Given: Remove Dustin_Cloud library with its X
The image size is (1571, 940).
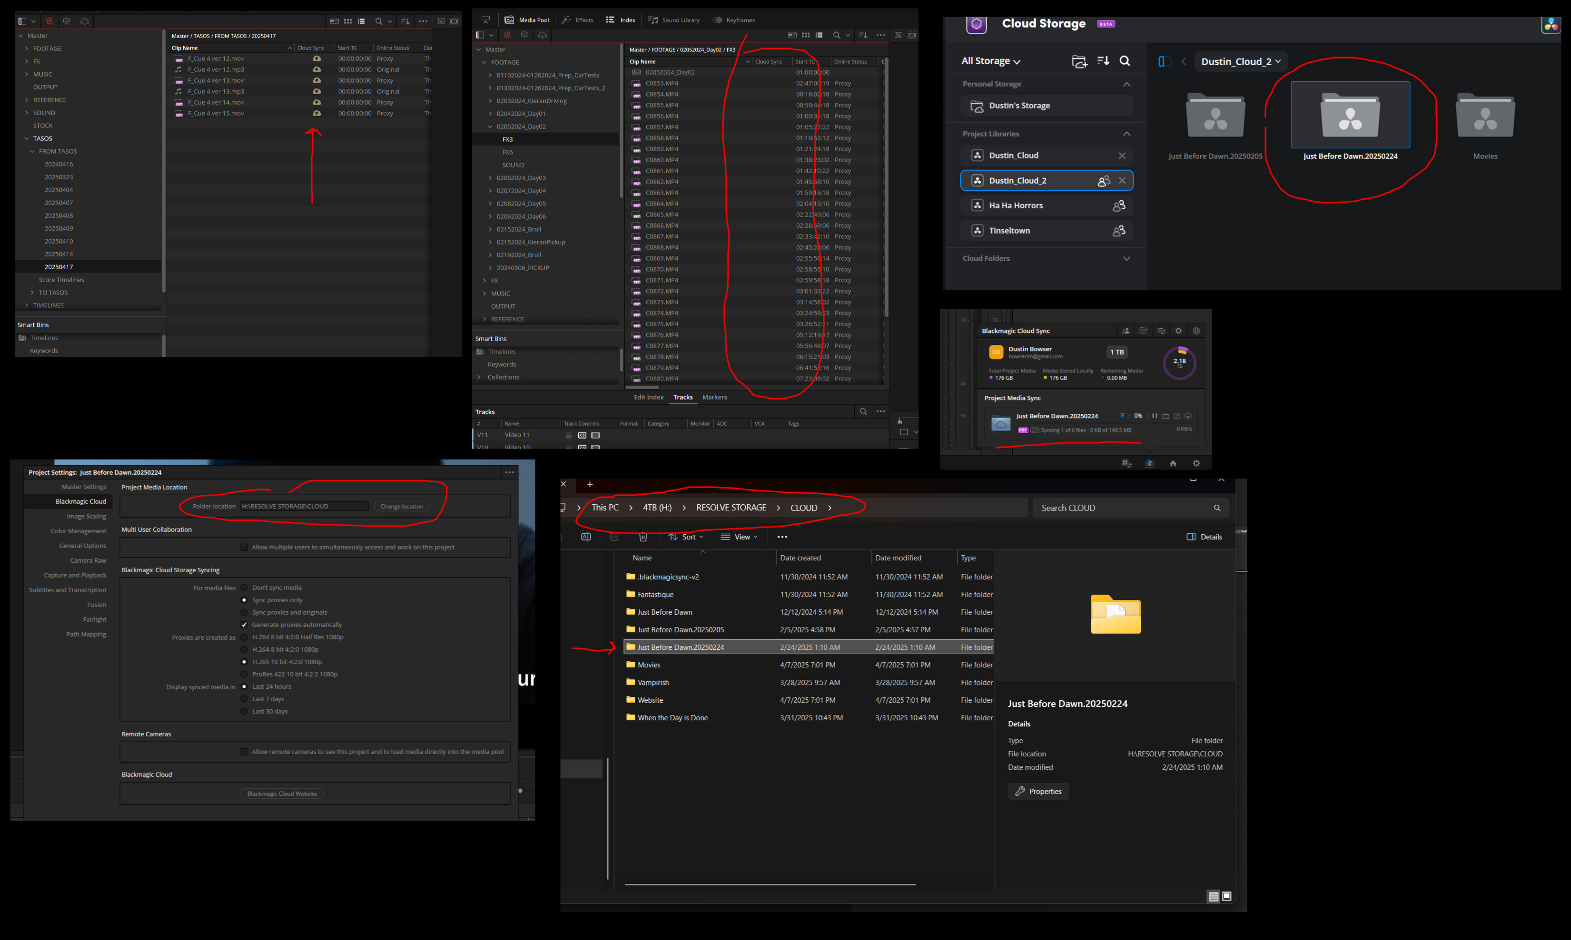Looking at the screenshot, I should [1122, 155].
